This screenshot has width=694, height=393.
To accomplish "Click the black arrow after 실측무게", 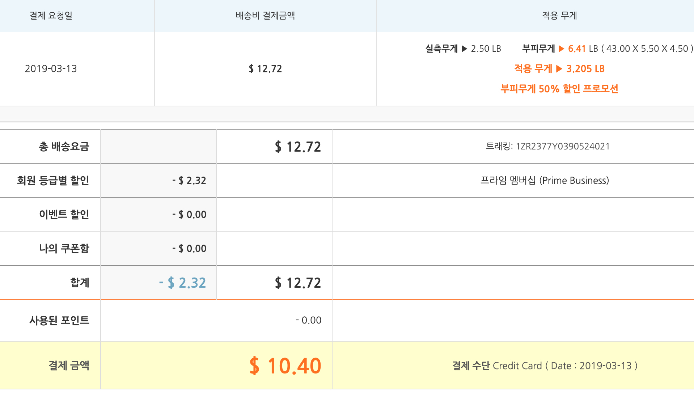I will [x=464, y=49].
